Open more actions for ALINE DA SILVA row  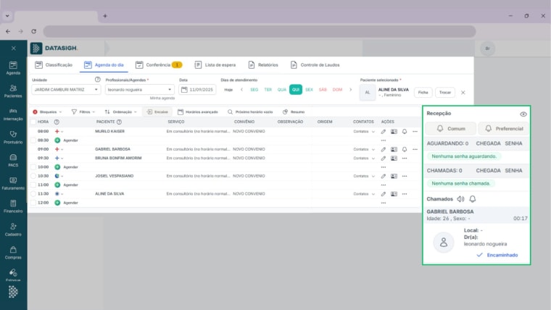[405, 194]
